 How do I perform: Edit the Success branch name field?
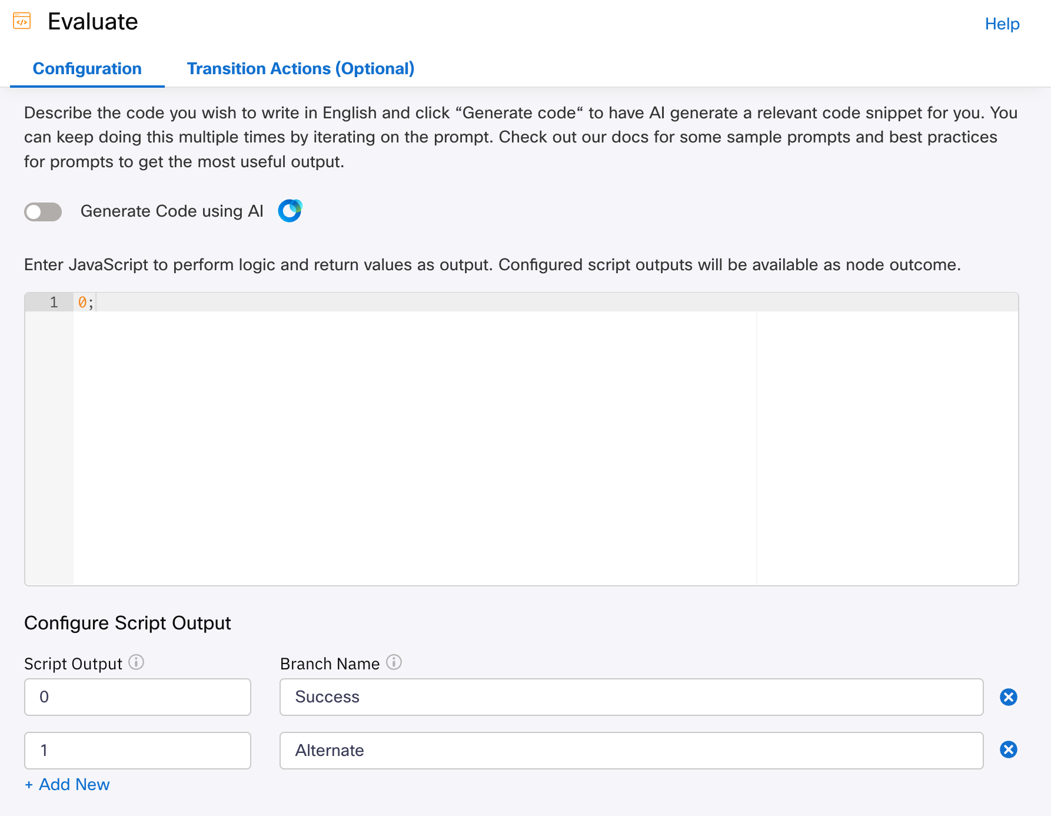(631, 697)
